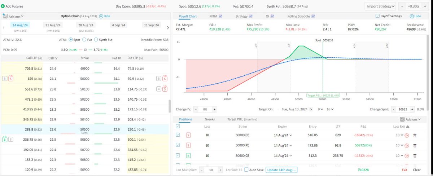Click Buy for the 50100 put
Viewport: 433px width, 176px height.
pyautogui.click(x=158, y=89)
